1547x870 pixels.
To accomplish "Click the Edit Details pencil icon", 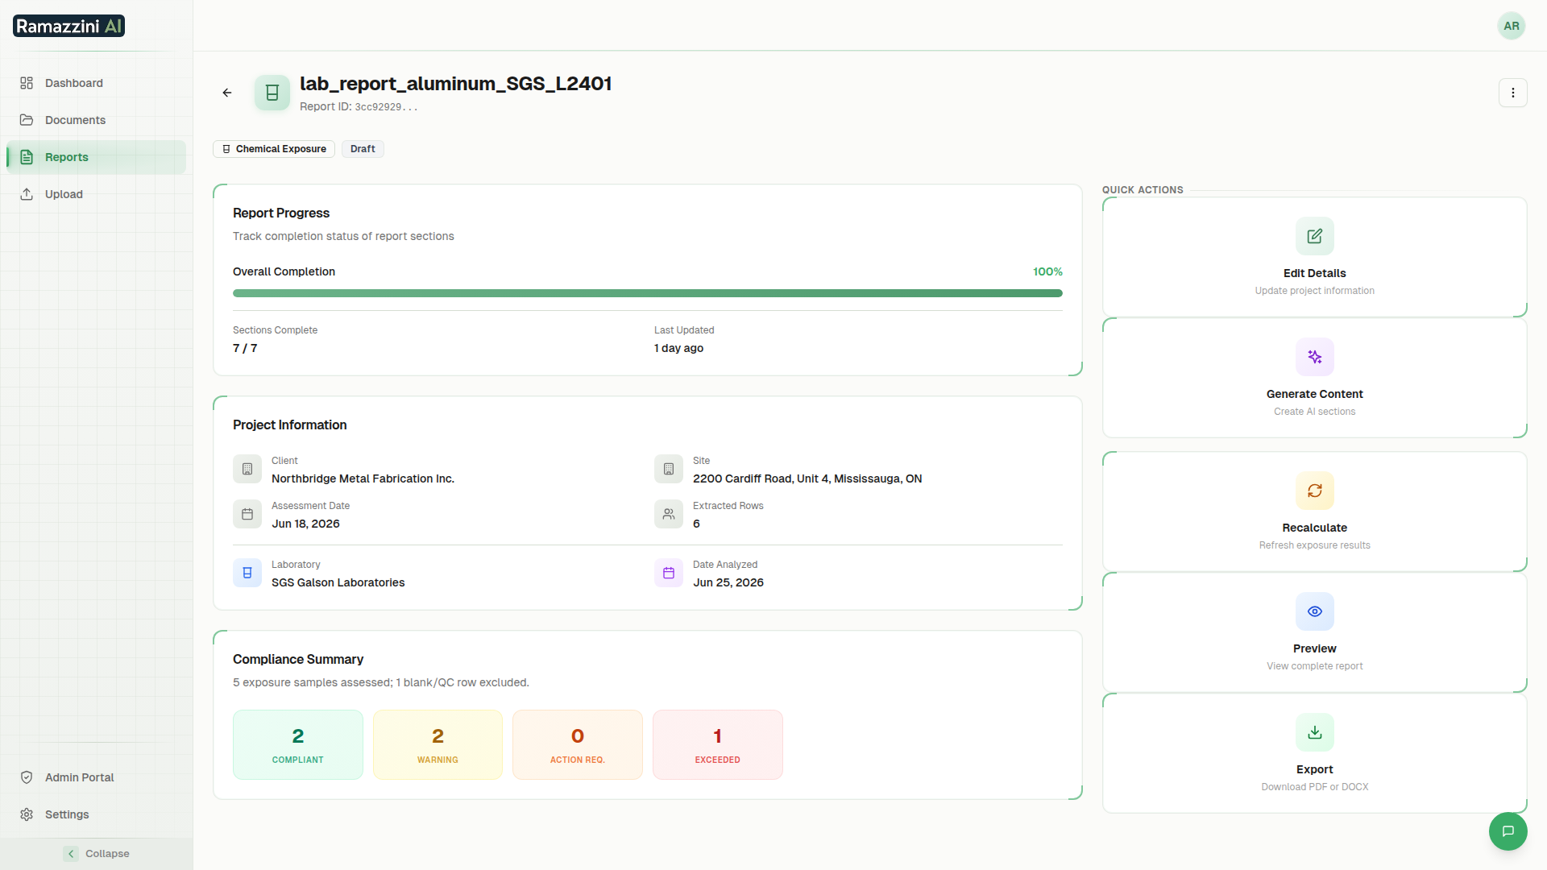I will tap(1314, 236).
